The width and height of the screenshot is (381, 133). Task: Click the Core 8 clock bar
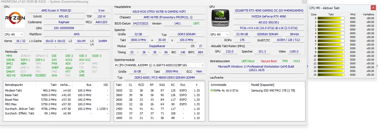(x=331, y=48)
